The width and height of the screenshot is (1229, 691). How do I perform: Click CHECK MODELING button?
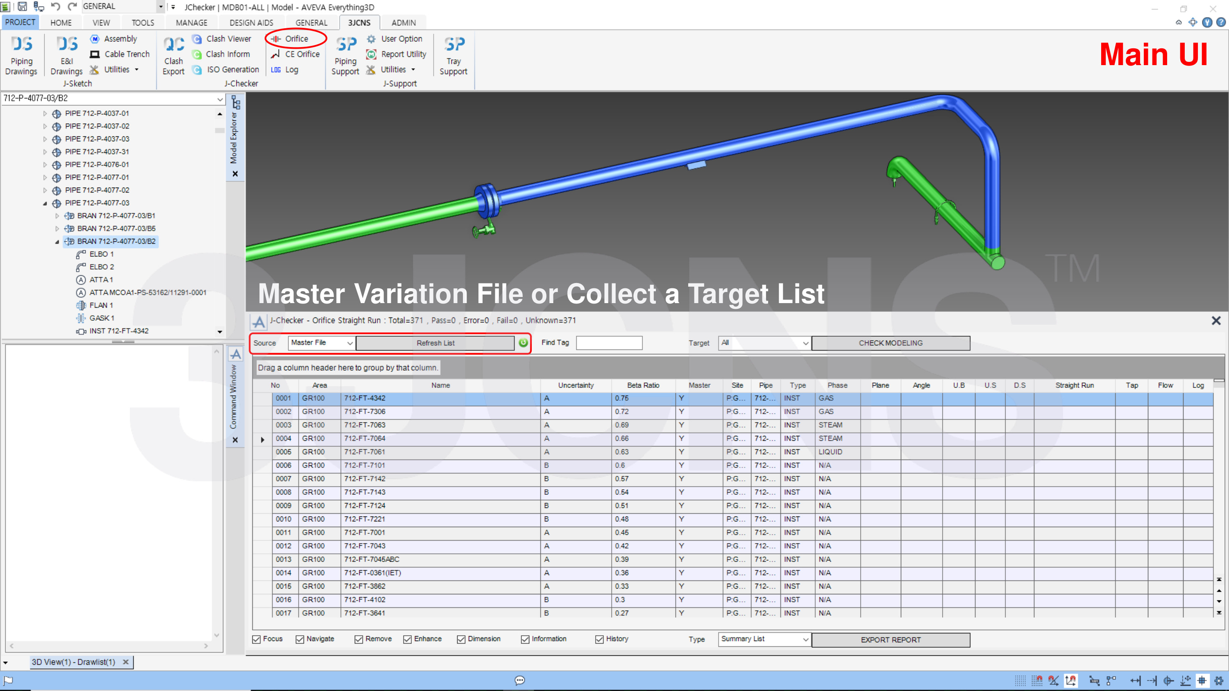[x=890, y=343]
